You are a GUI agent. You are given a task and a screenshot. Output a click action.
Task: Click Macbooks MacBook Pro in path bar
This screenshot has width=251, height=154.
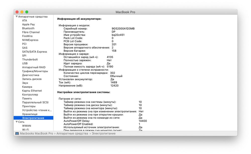click(36, 133)
